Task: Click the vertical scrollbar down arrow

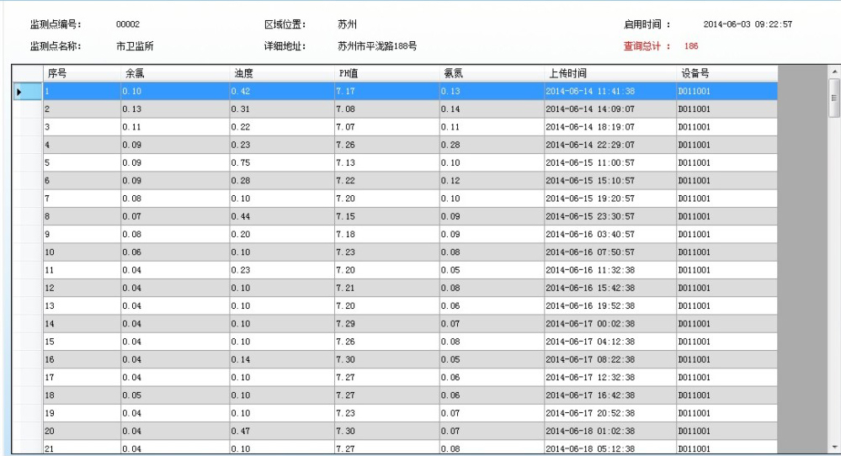Action: [834, 446]
